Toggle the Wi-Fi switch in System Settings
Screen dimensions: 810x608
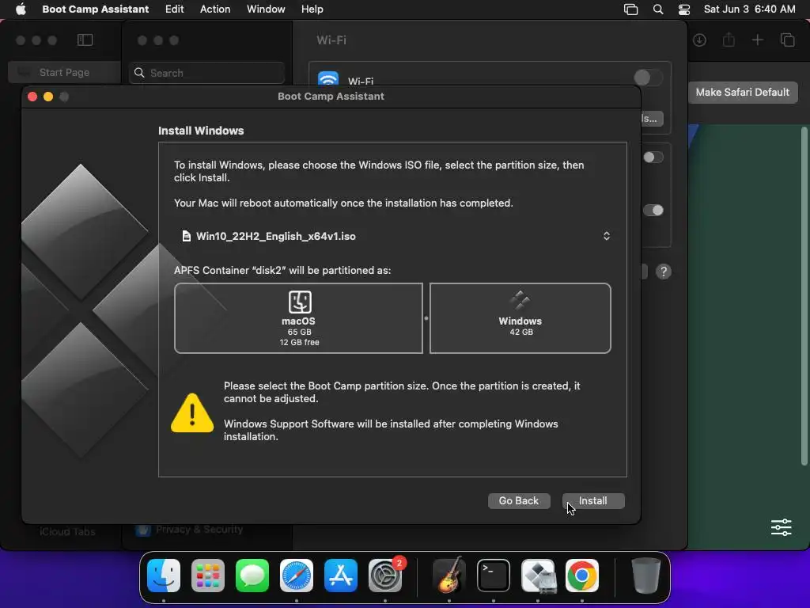click(x=648, y=78)
